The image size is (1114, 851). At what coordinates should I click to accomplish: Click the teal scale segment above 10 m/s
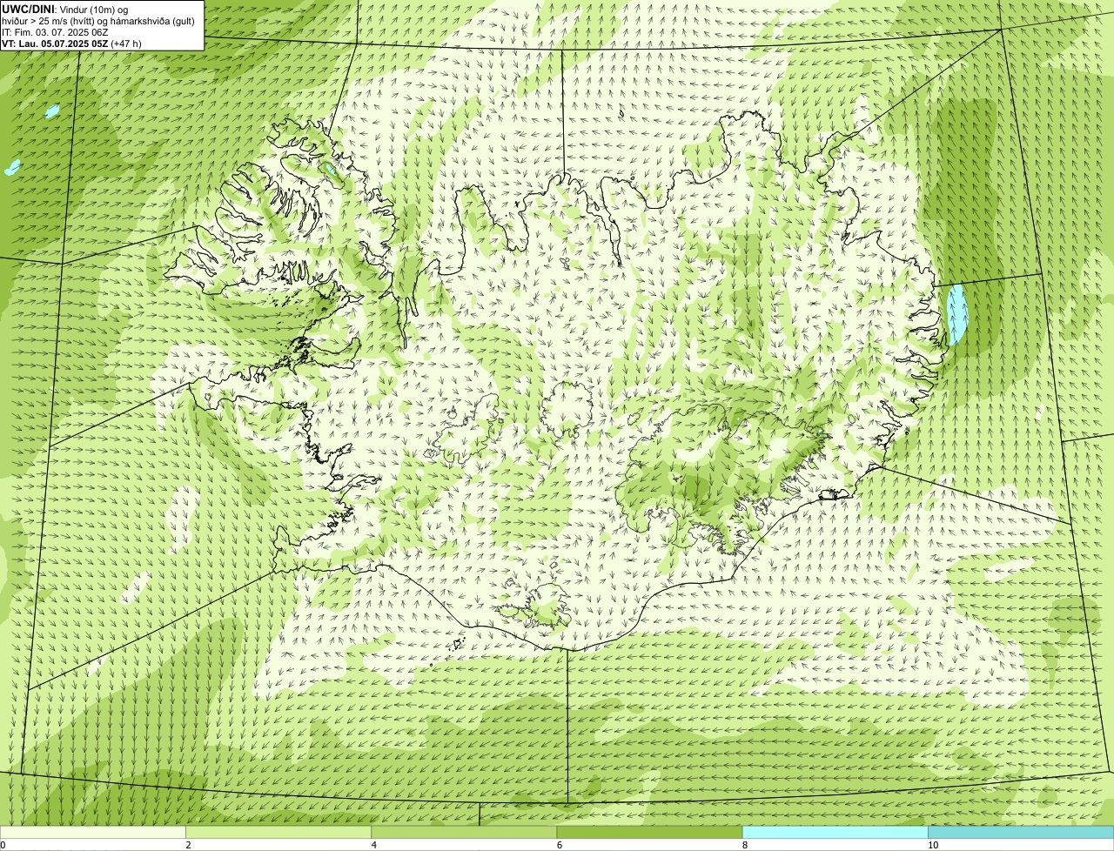(1021, 833)
